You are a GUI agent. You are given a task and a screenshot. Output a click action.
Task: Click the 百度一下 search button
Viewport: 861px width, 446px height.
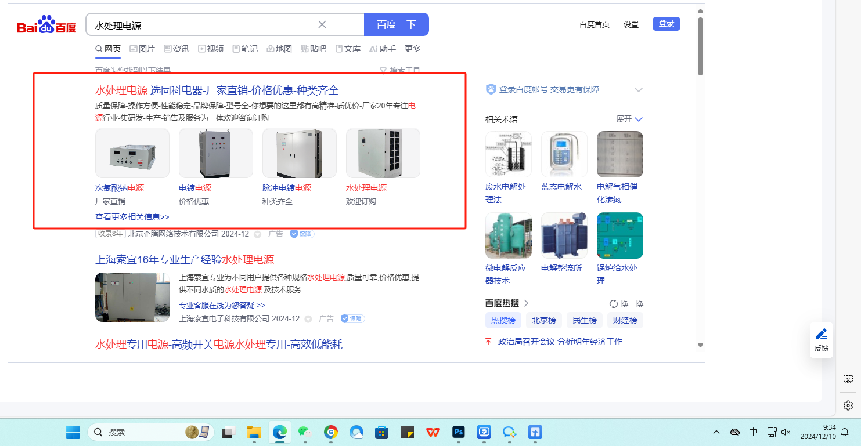tap(397, 24)
